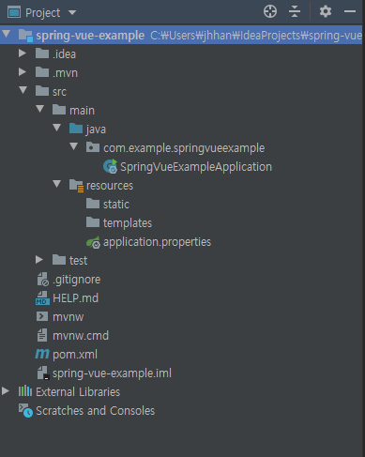The image size is (365, 457).
Task: Select the mvnw file name
Action: click(68, 317)
